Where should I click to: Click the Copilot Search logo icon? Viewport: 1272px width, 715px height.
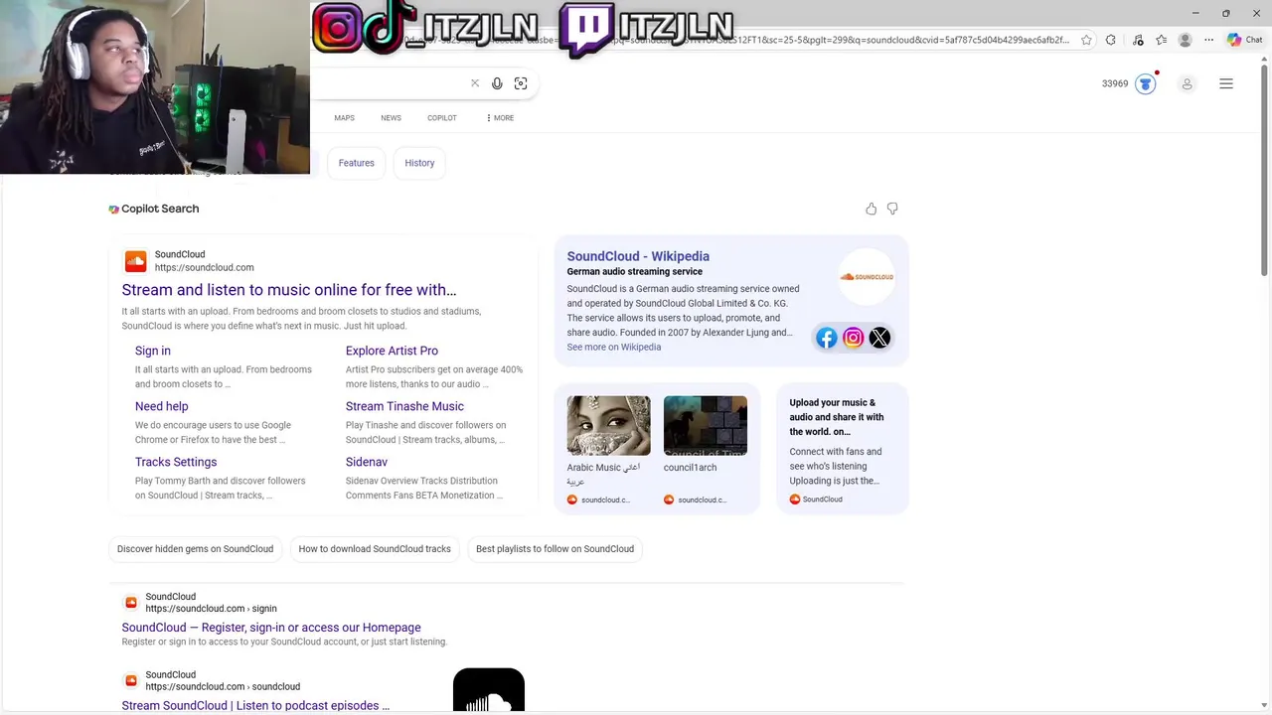[113, 209]
